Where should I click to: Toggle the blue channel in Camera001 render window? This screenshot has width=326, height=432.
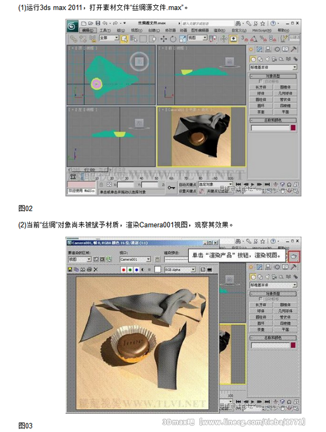click(136, 270)
